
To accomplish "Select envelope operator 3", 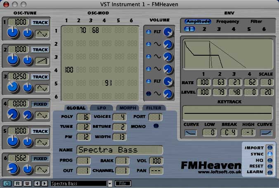I will 219,29.
